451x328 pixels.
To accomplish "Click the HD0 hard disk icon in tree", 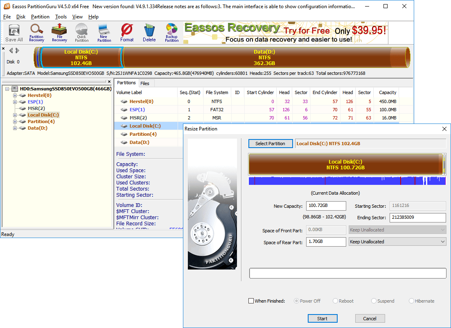I will point(15,89).
